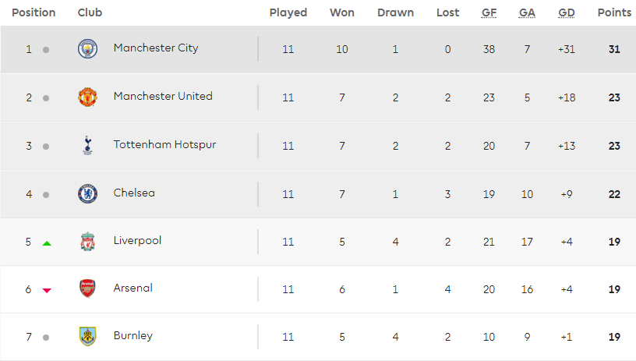Click the Manchester United club crest
Viewport: 636px width, 361px height.
pos(87,97)
